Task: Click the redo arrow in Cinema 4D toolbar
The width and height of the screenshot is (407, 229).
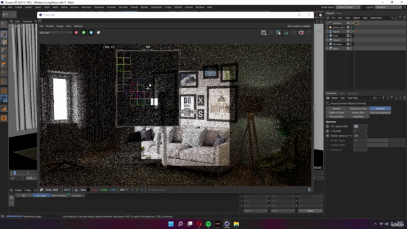Action: pyautogui.click(x=13, y=15)
